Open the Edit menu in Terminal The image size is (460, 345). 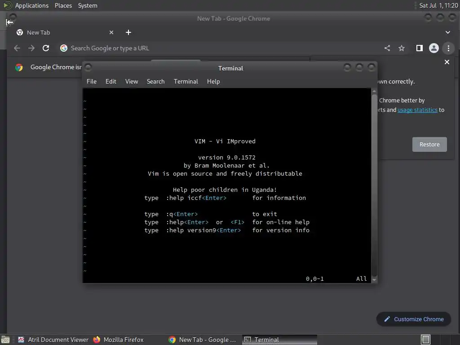(x=111, y=82)
